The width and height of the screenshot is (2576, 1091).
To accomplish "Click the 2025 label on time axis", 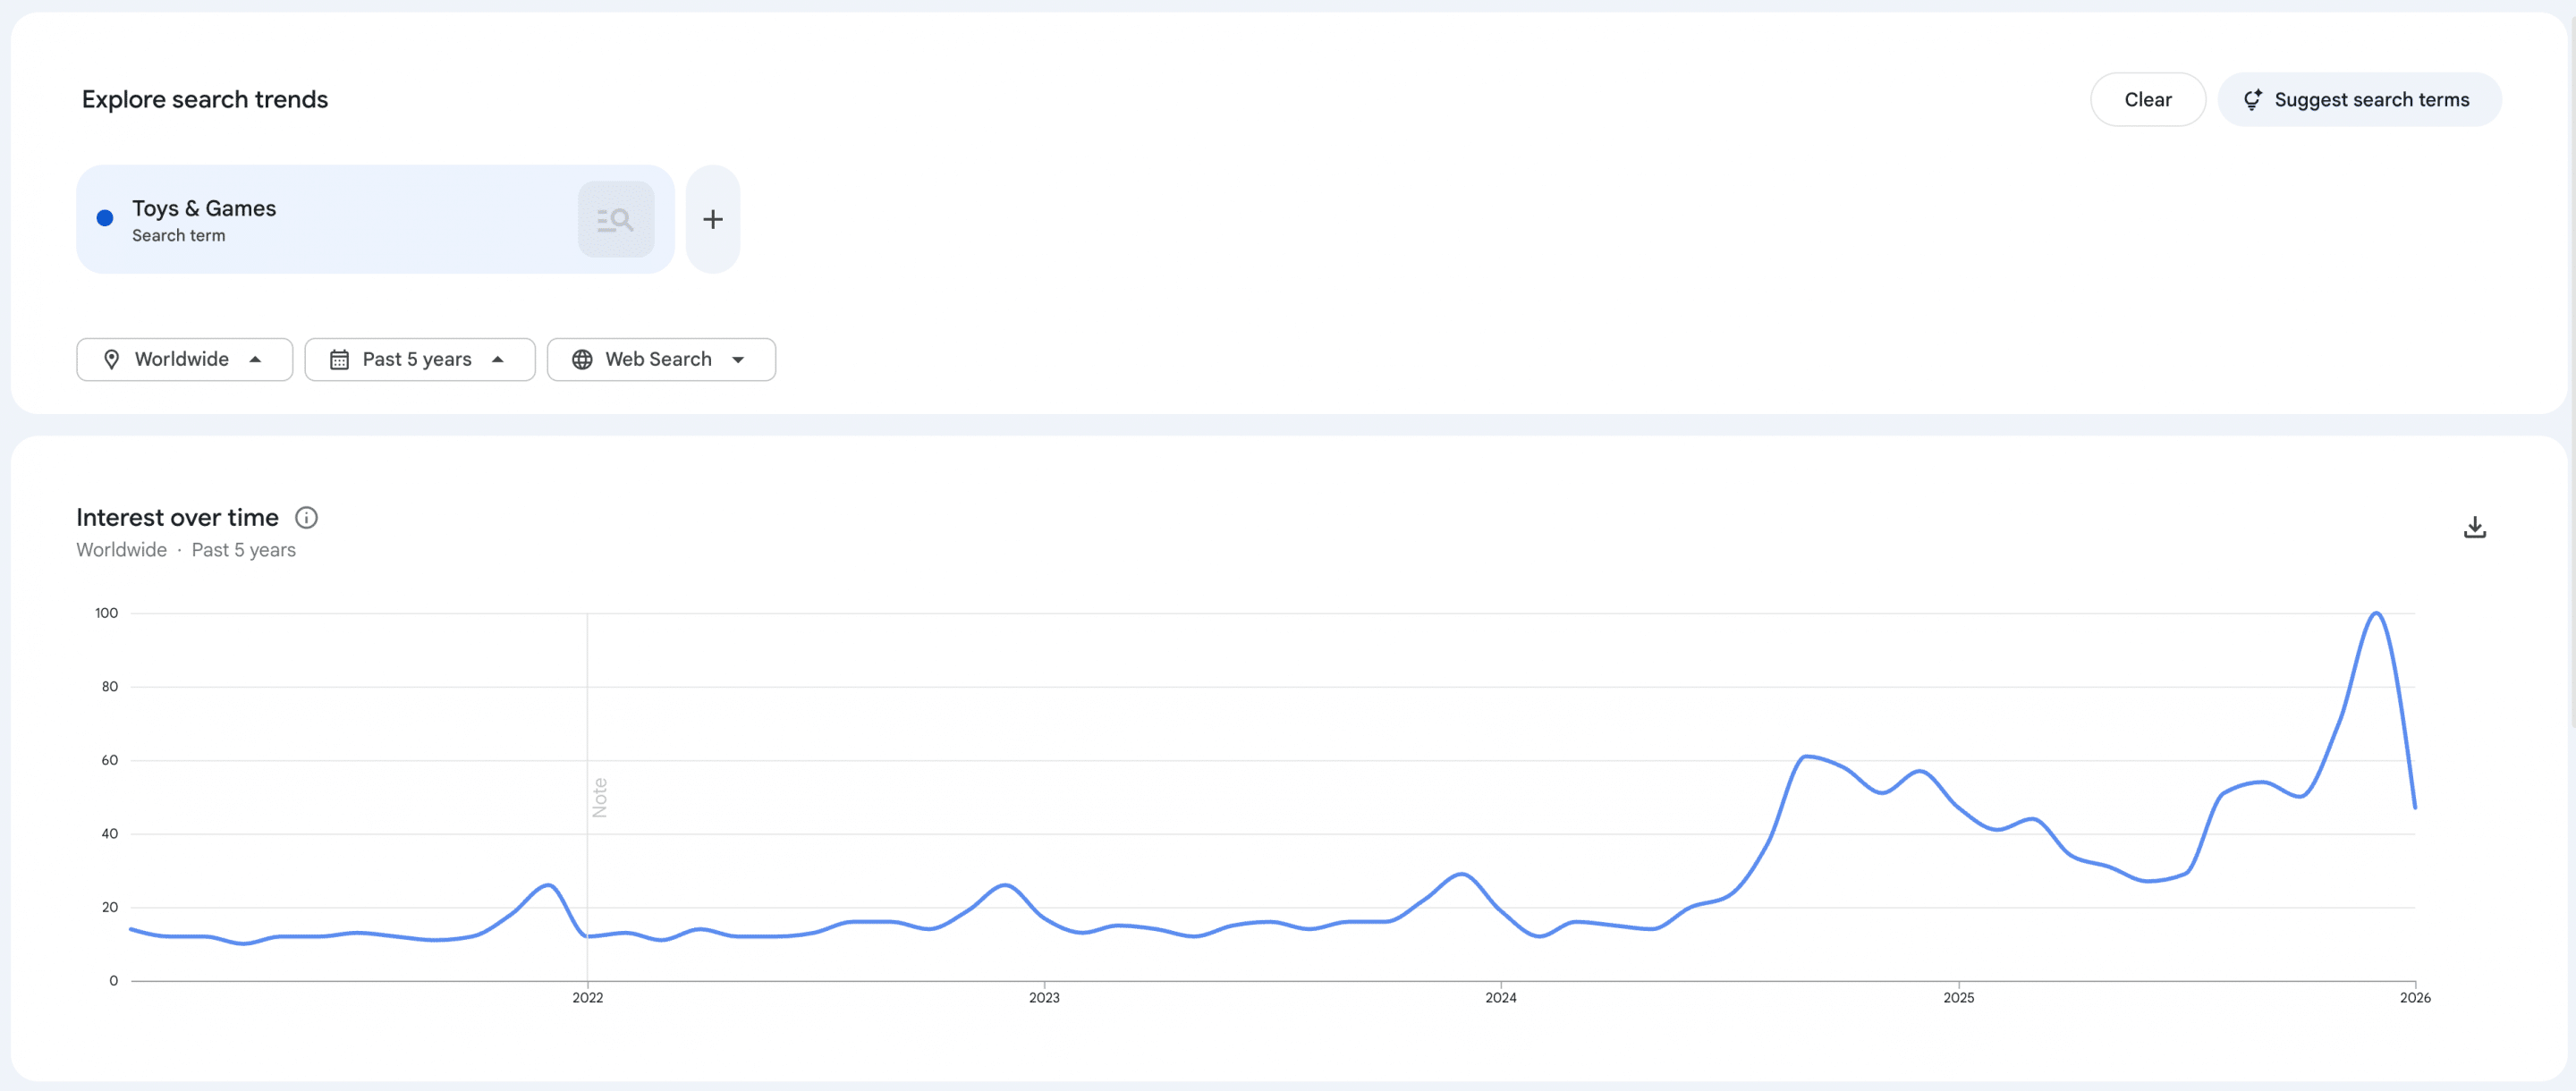I will pyautogui.click(x=1958, y=997).
